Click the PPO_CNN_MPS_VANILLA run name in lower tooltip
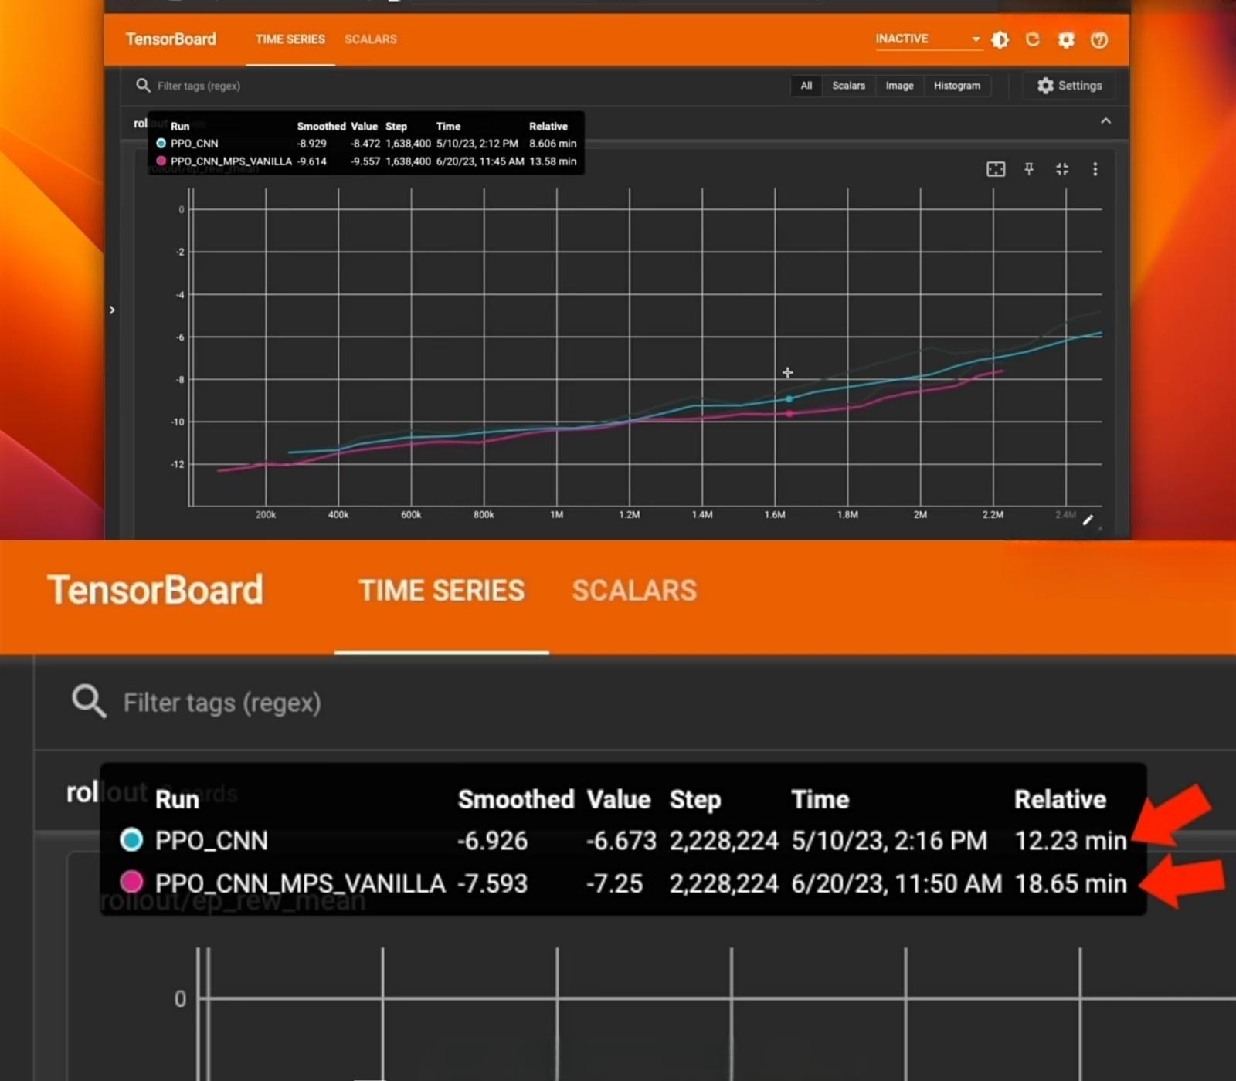 (x=300, y=883)
